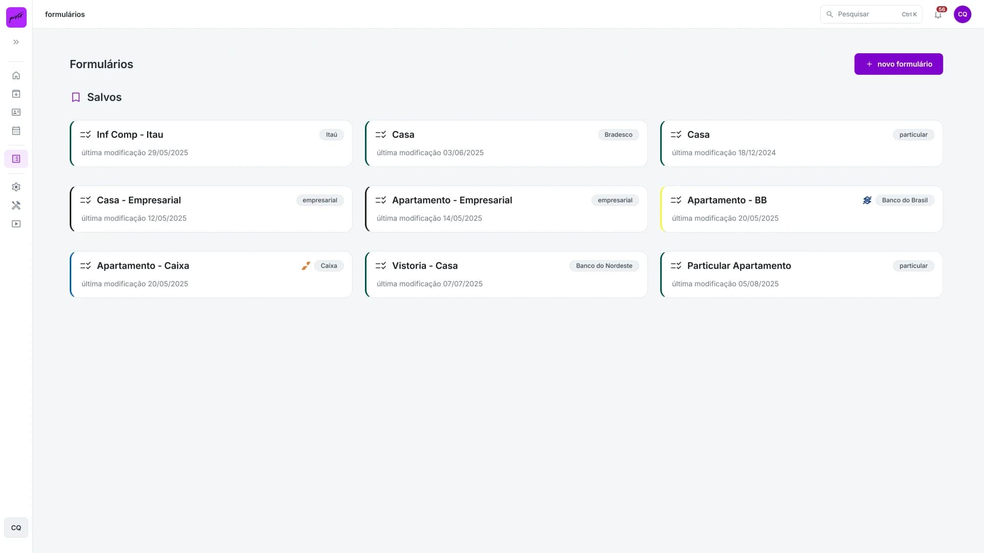The width and height of the screenshot is (984, 553).
Task: Click the formulários breadcrumb in top bar
Action: (x=65, y=14)
